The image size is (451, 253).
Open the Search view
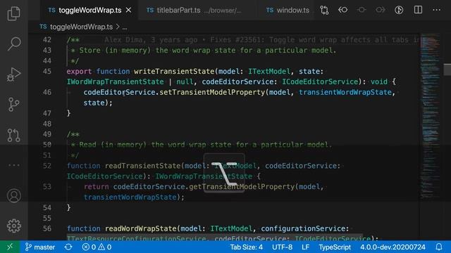point(14,44)
